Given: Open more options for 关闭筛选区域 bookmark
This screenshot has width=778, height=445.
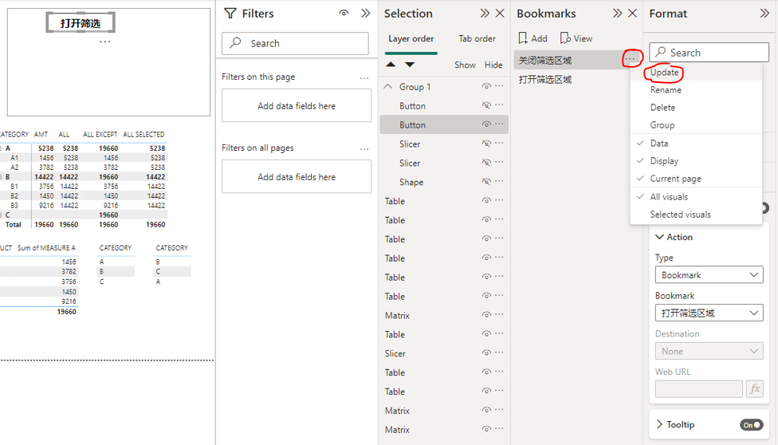Looking at the screenshot, I should 631,60.
